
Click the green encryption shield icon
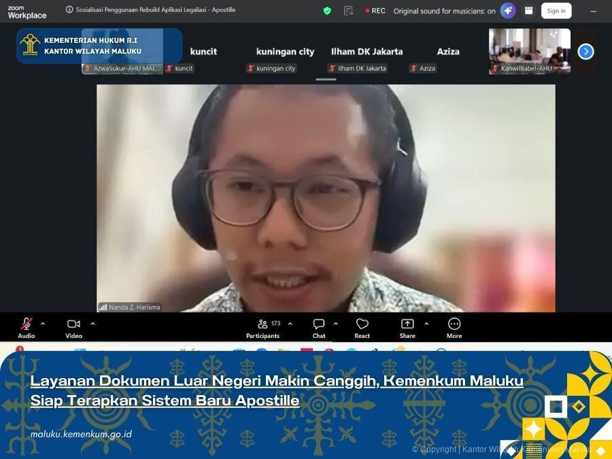(326, 10)
